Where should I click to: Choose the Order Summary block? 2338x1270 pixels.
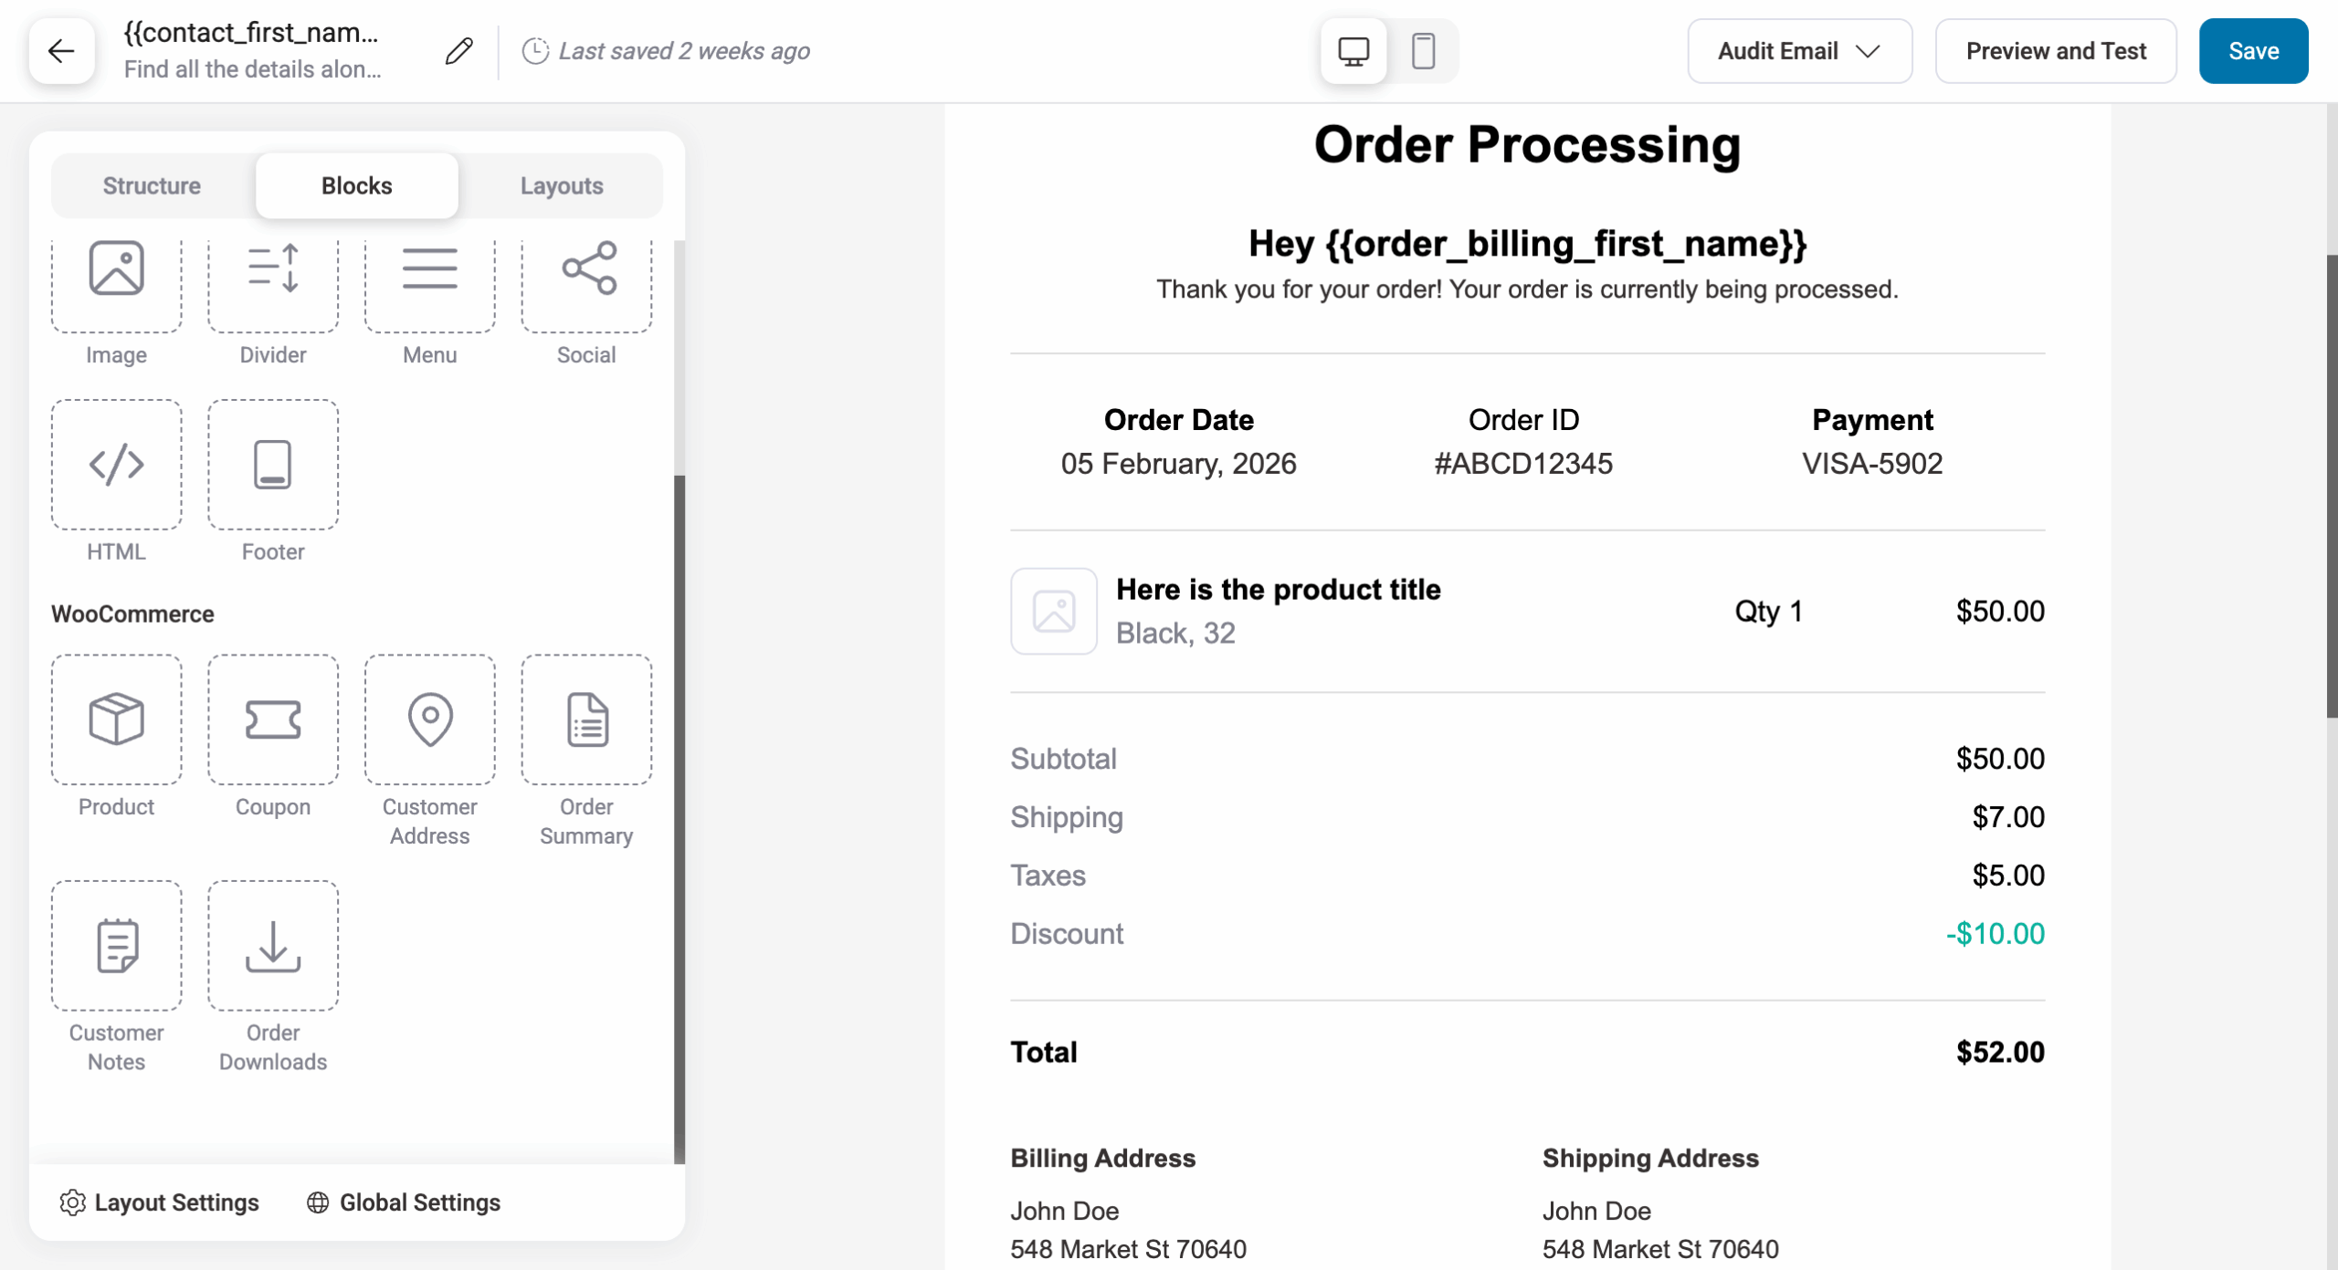[585, 719]
